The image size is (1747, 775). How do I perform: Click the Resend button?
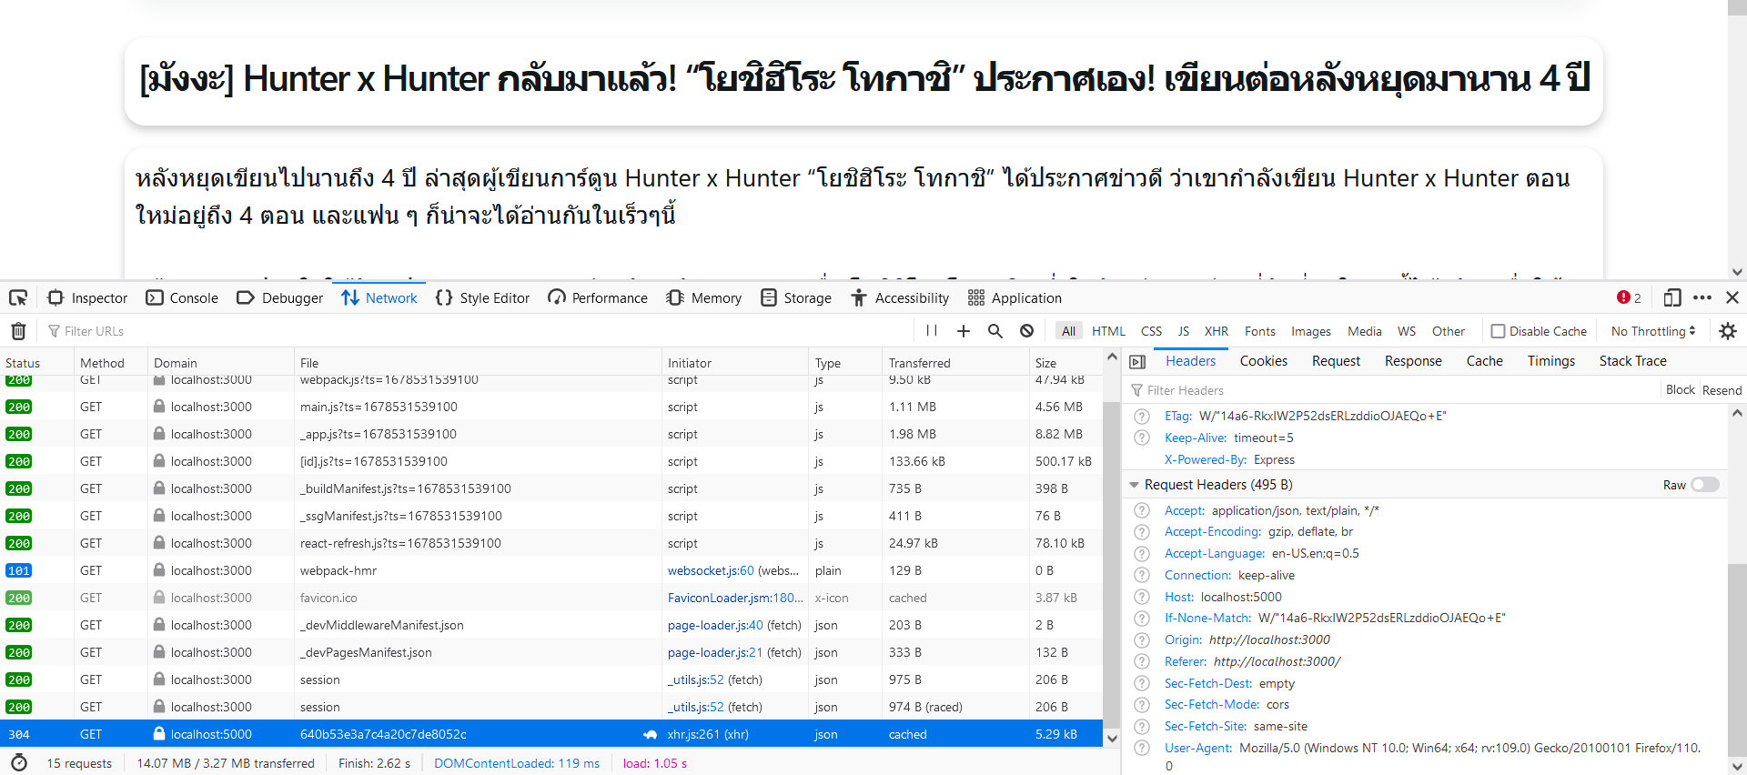(1722, 389)
